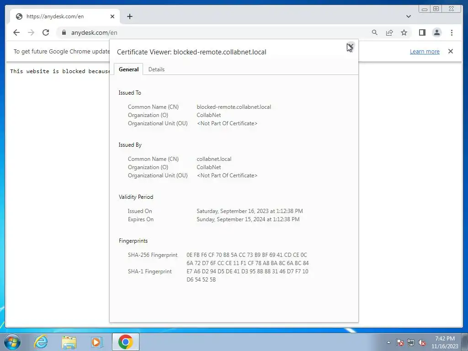This screenshot has width=468, height=351.
Task: Click Issued By common name collabnet.local
Action: (x=214, y=159)
